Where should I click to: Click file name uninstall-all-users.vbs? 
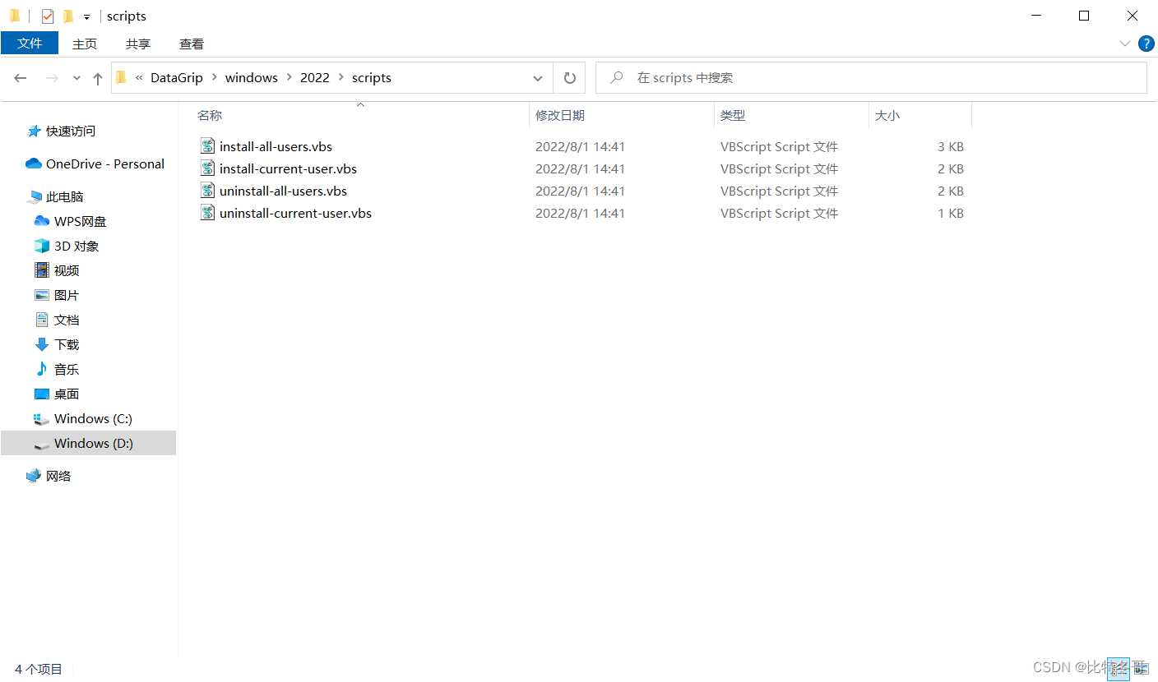pos(283,191)
